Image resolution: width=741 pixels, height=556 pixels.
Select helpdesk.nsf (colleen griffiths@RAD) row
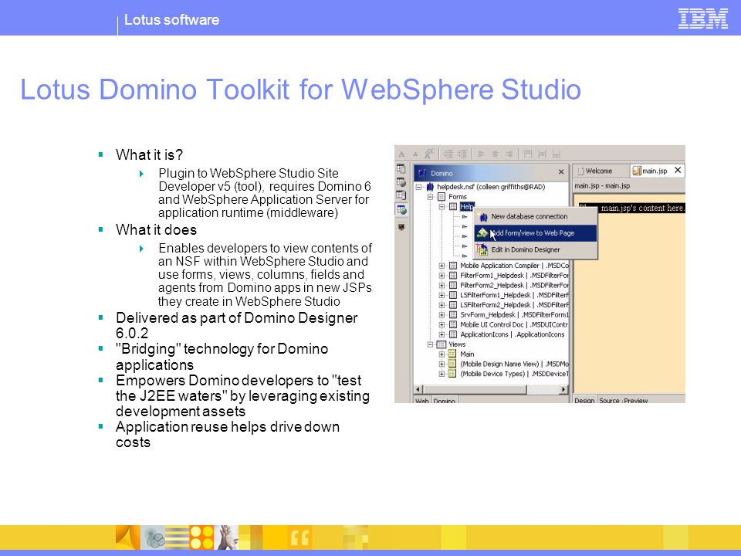click(491, 187)
